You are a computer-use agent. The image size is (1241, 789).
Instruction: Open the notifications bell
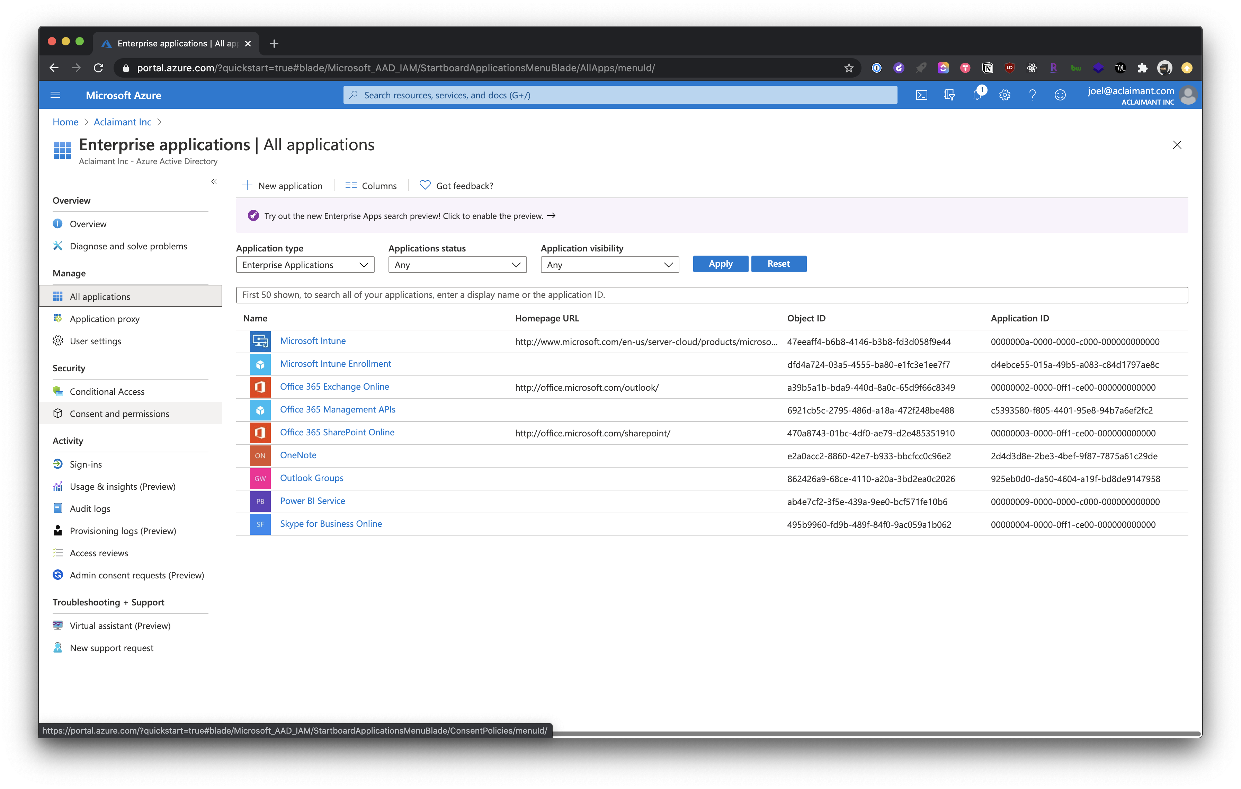click(977, 95)
